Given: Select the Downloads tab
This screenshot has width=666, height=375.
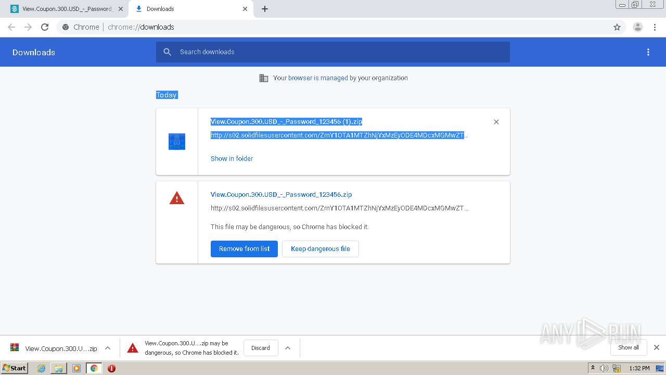Looking at the screenshot, I should click(190, 9).
